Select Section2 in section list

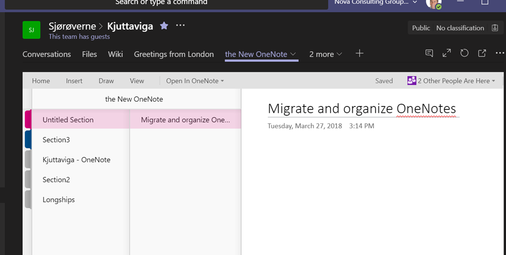click(x=81, y=180)
